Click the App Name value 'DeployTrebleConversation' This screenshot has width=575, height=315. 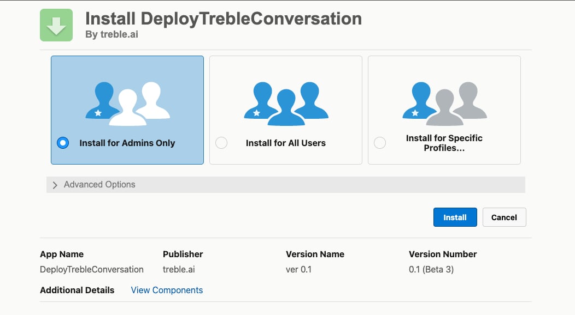92,269
